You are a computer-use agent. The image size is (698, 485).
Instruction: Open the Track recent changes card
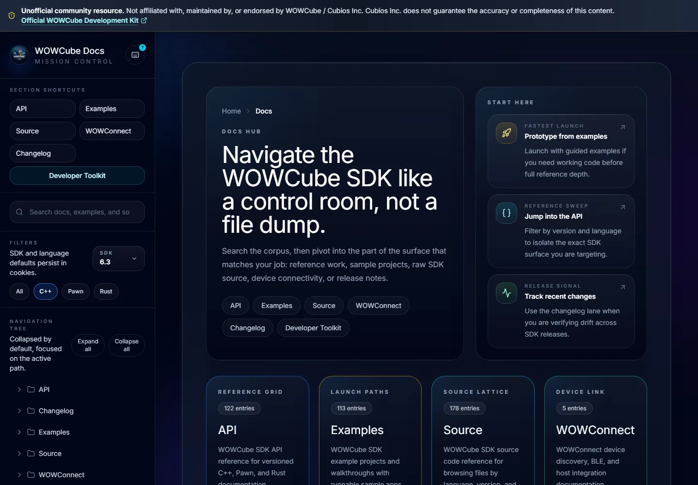pos(561,311)
